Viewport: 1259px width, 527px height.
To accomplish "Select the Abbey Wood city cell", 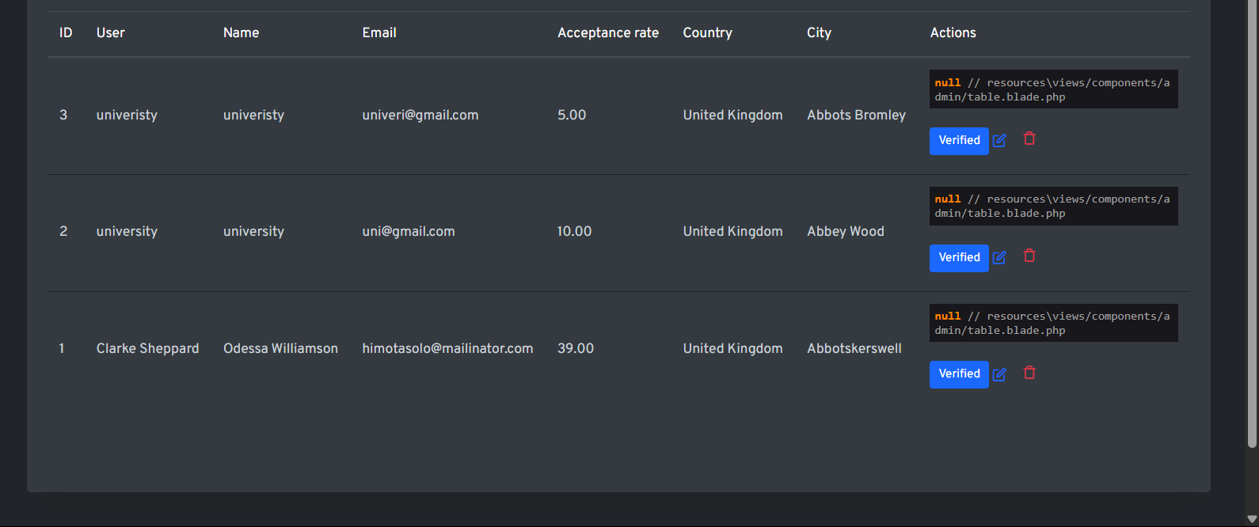I will [x=845, y=232].
